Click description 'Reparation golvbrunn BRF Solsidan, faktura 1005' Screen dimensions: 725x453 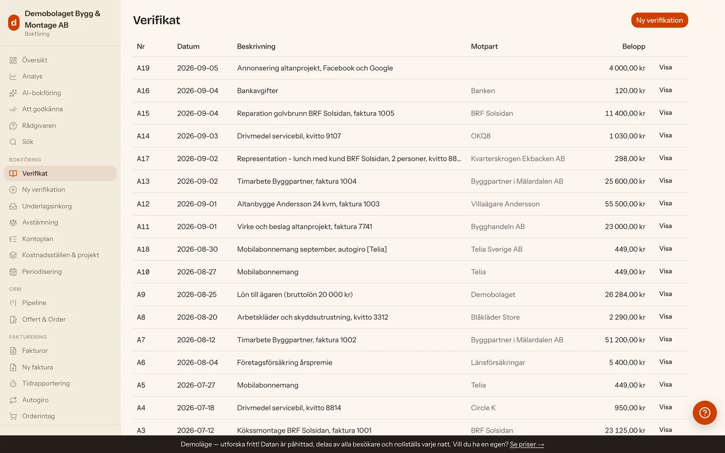316,113
